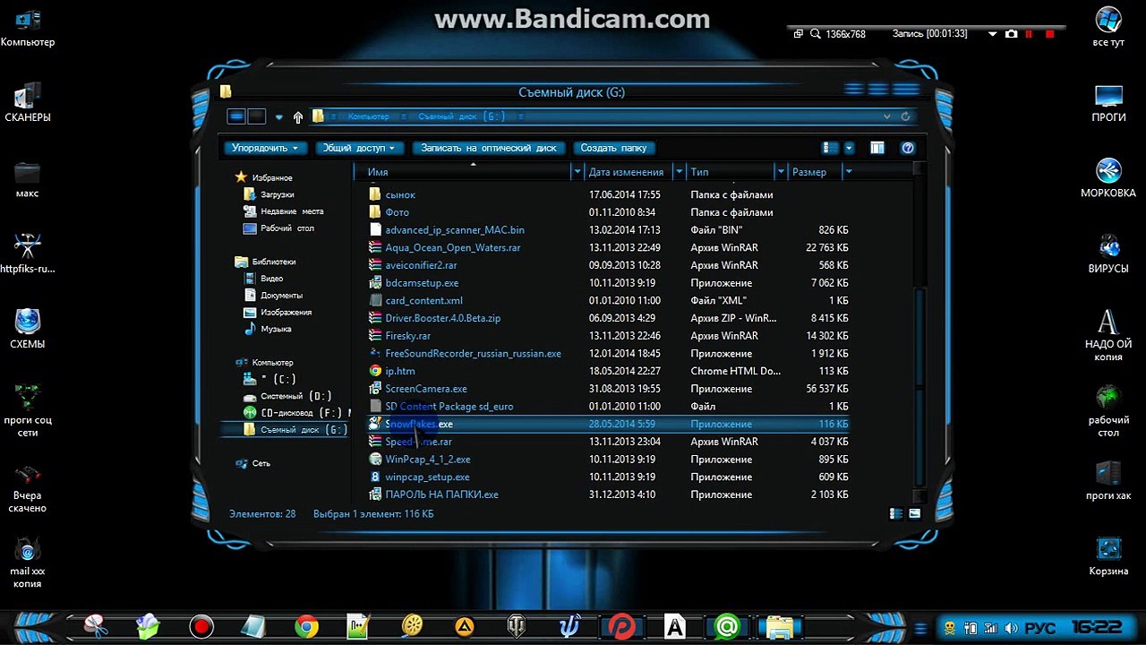Select the file ip.htm
1146x645 pixels.
click(x=400, y=371)
